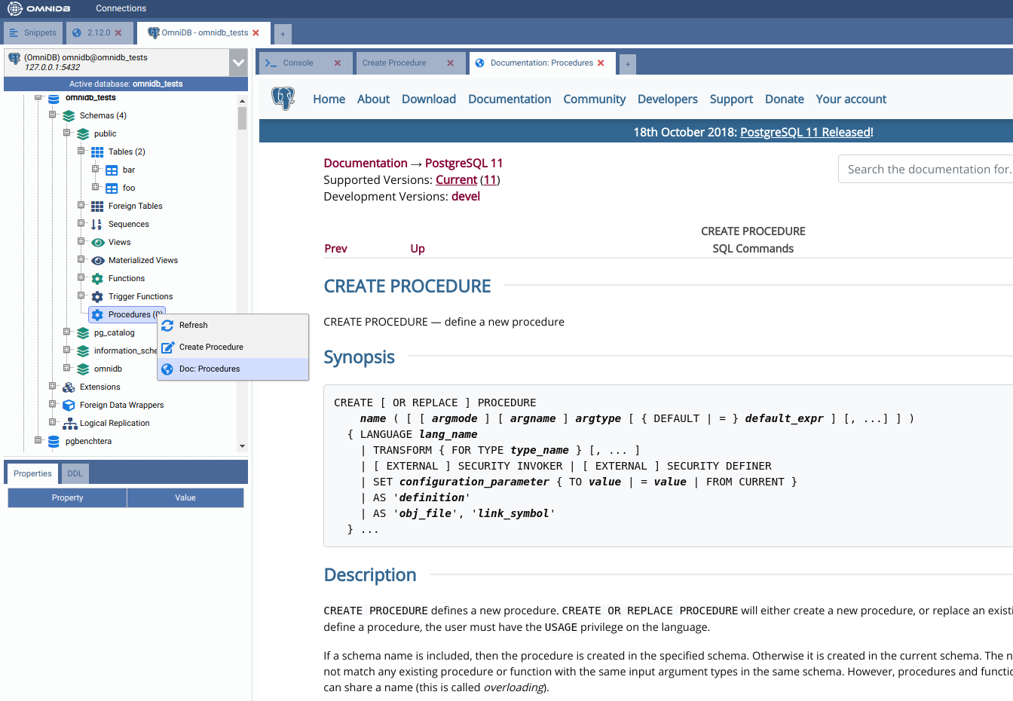Click the Extensions icon in tree

coord(69,387)
